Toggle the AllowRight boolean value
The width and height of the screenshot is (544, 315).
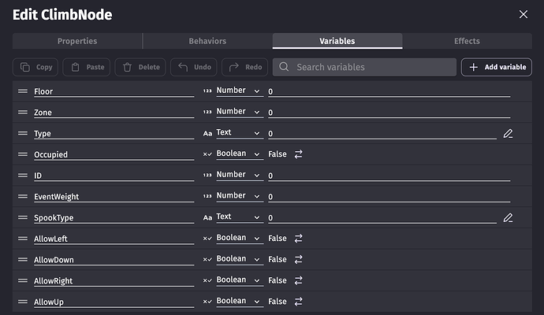pyautogui.click(x=298, y=280)
